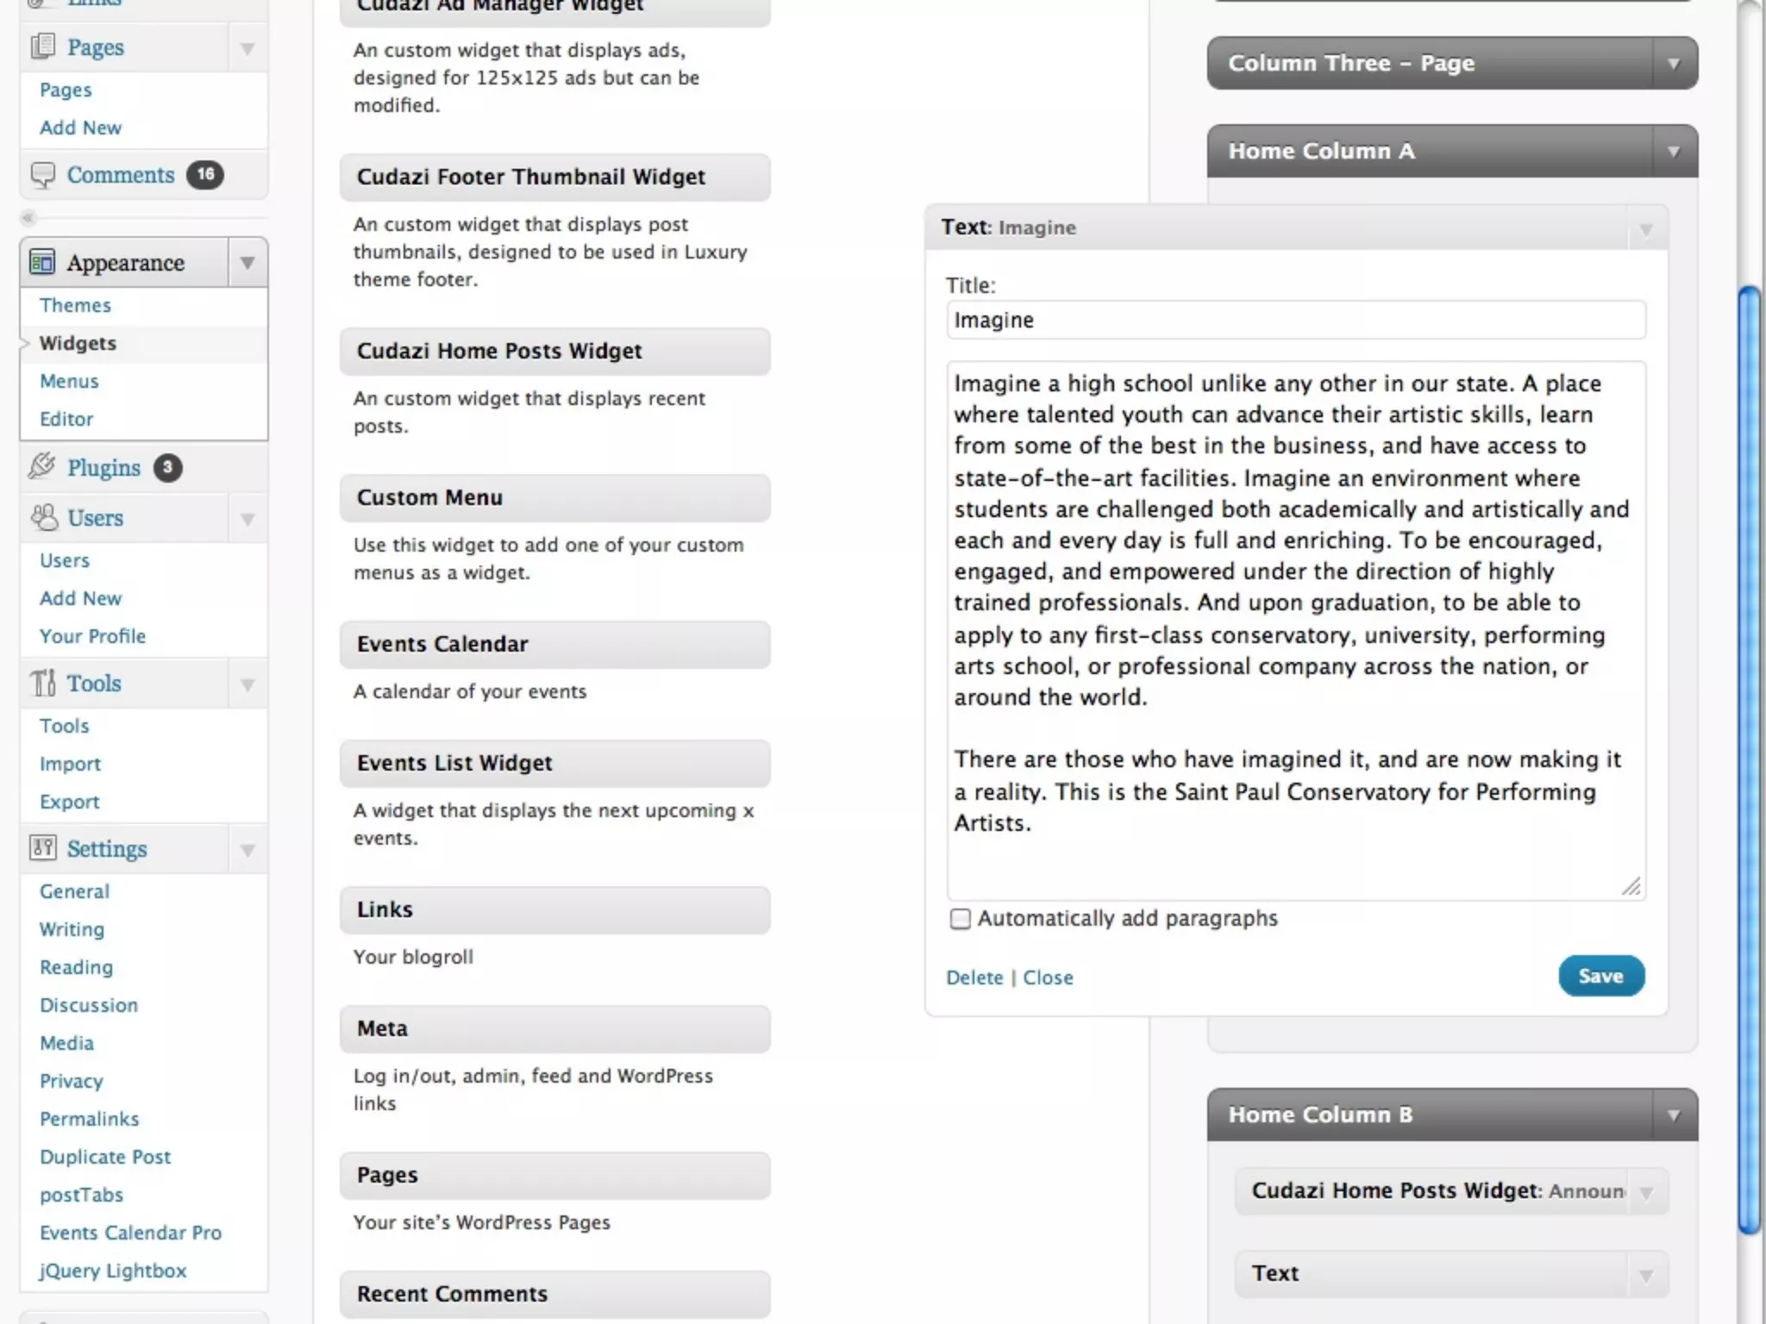Click the Users people icon
The height and width of the screenshot is (1324, 1766).
pos(44,517)
